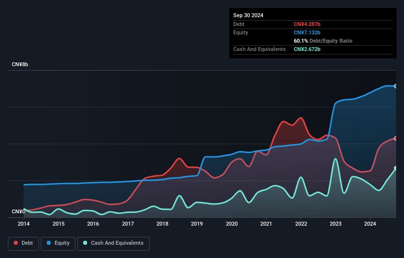The width and height of the screenshot is (404, 258).
Task: Click the Sep 30 2024 tooltip date
Action: click(249, 15)
